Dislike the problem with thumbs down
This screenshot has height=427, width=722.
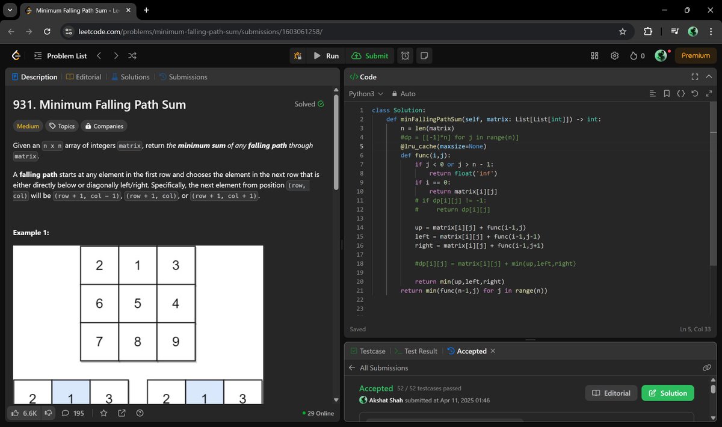click(x=49, y=413)
